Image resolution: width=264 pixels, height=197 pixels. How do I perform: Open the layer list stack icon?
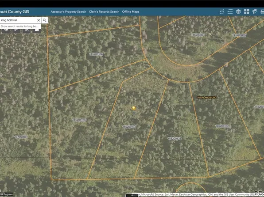pos(238,11)
